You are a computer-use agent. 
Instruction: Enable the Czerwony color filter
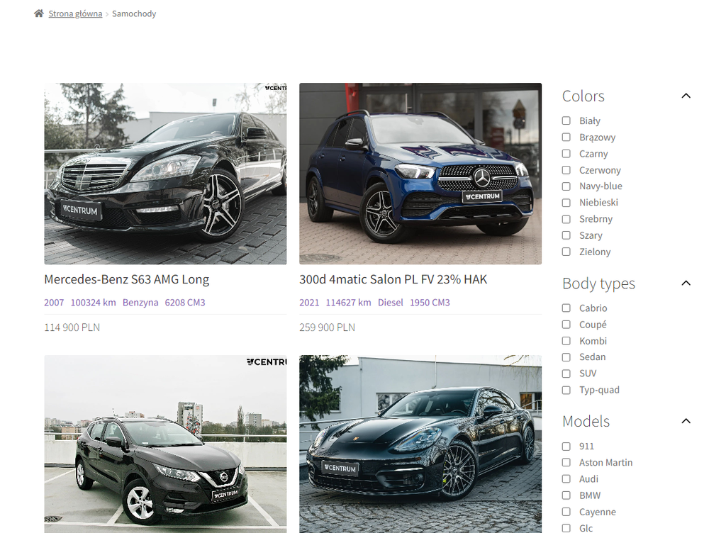point(566,170)
